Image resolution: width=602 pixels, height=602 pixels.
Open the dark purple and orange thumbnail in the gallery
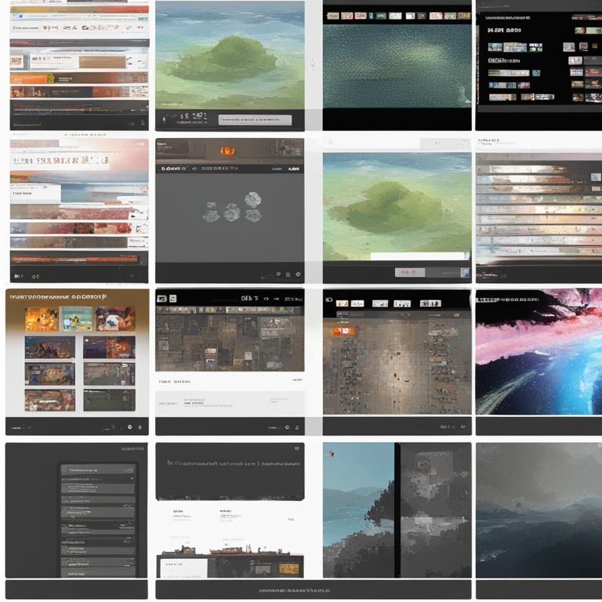click(x=109, y=347)
